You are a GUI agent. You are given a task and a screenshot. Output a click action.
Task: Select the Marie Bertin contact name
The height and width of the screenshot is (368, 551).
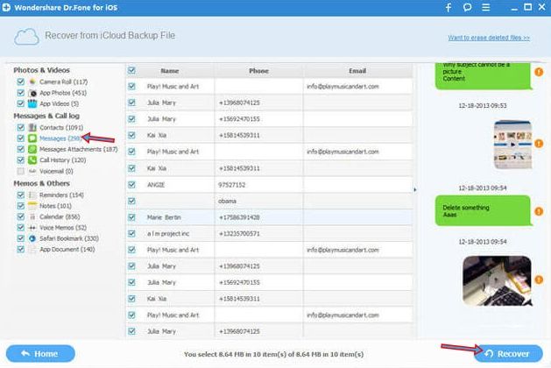[x=164, y=217]
